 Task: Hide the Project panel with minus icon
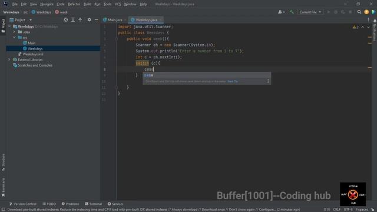[x=97, y=19]
